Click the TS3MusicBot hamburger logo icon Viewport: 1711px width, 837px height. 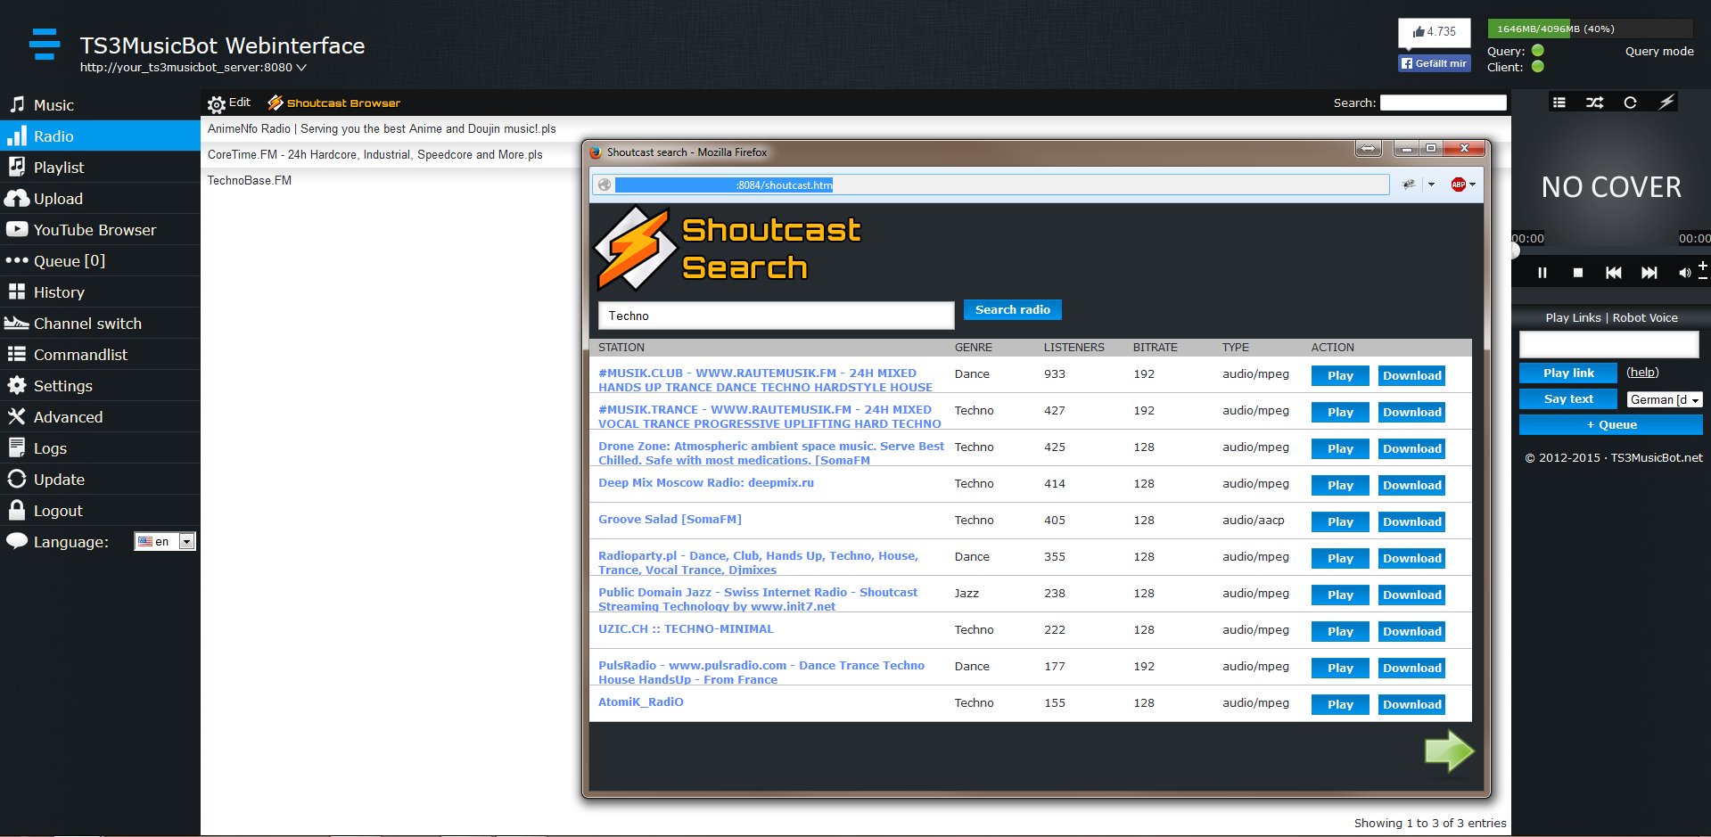45,44
